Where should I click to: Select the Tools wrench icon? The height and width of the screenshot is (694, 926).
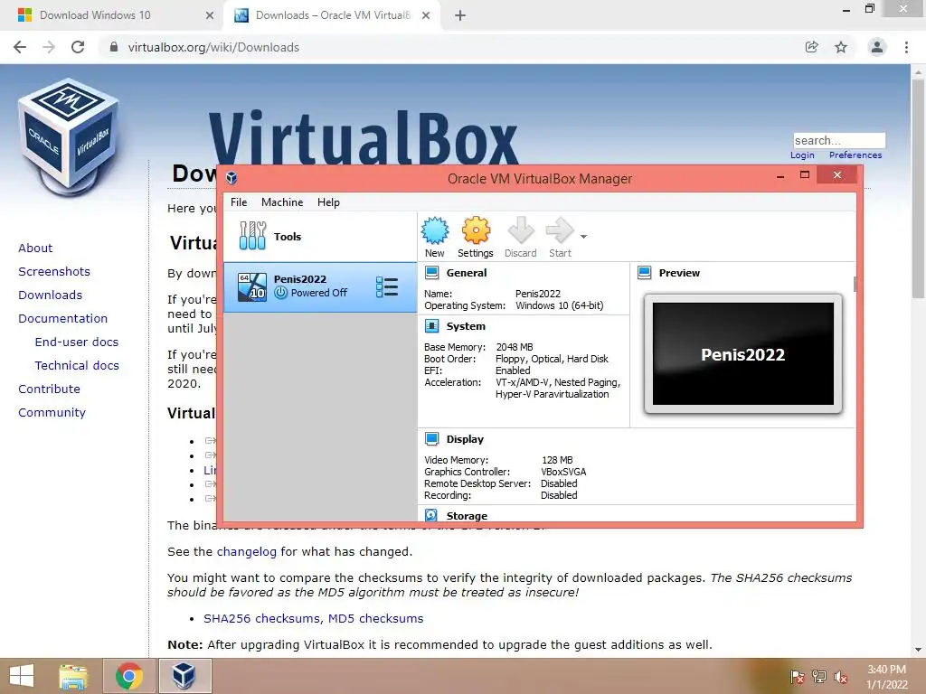252,236
